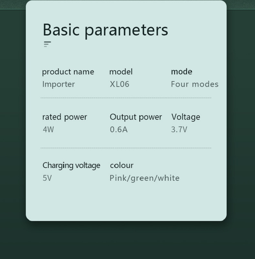255x259 pixels.
Task: Select the bold "mode" label
Action: [182, 72]
